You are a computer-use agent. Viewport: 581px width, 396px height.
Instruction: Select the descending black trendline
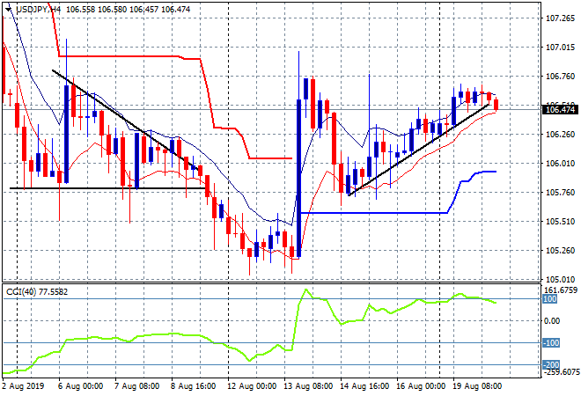(x=124, y=120)
